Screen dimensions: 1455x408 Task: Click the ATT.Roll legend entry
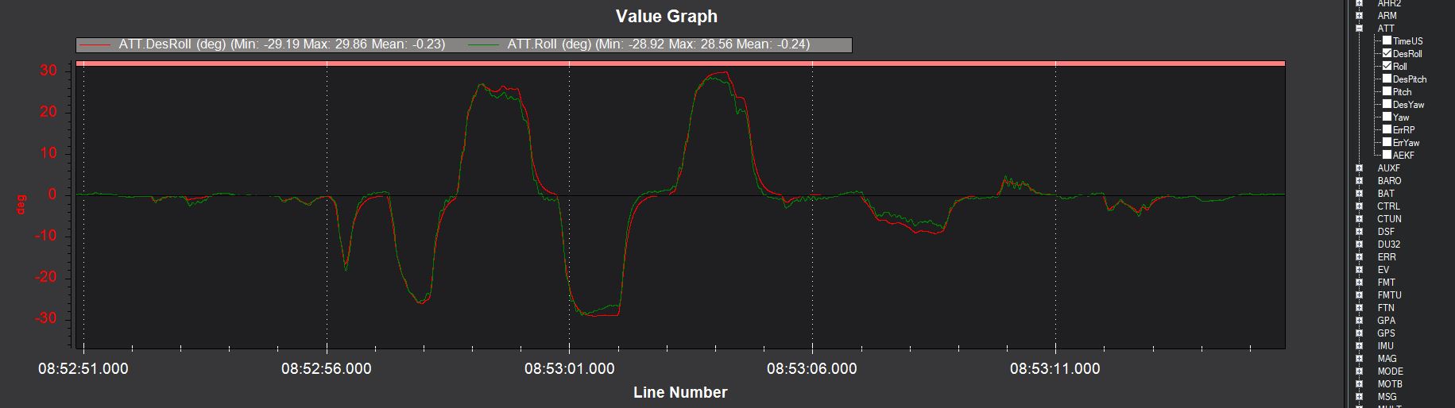658,44
